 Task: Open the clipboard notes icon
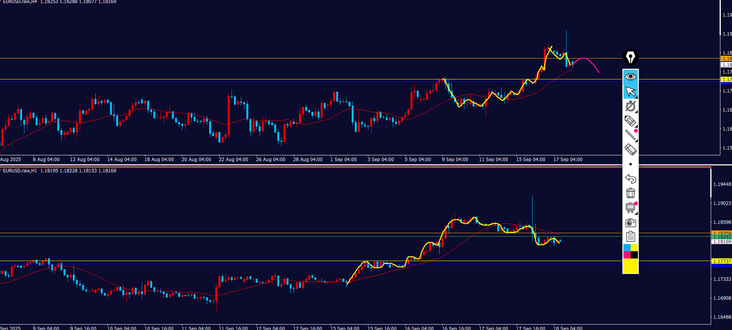tap(630, 236)
